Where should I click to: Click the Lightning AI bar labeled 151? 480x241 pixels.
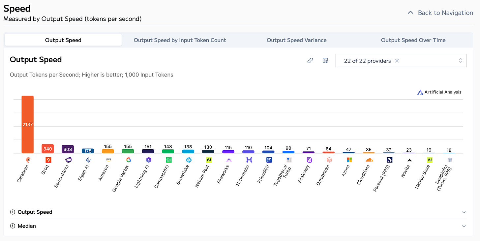coord(148,151)
